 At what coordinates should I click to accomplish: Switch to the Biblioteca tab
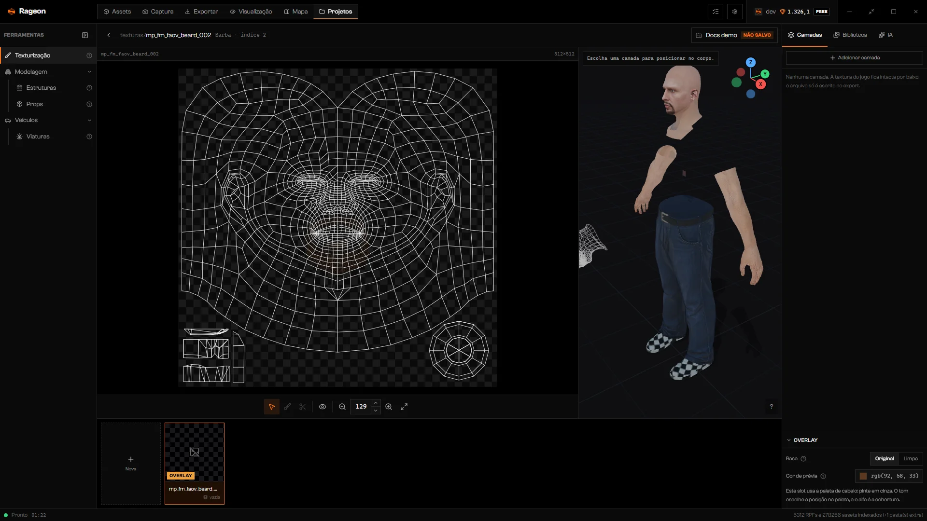850,35
